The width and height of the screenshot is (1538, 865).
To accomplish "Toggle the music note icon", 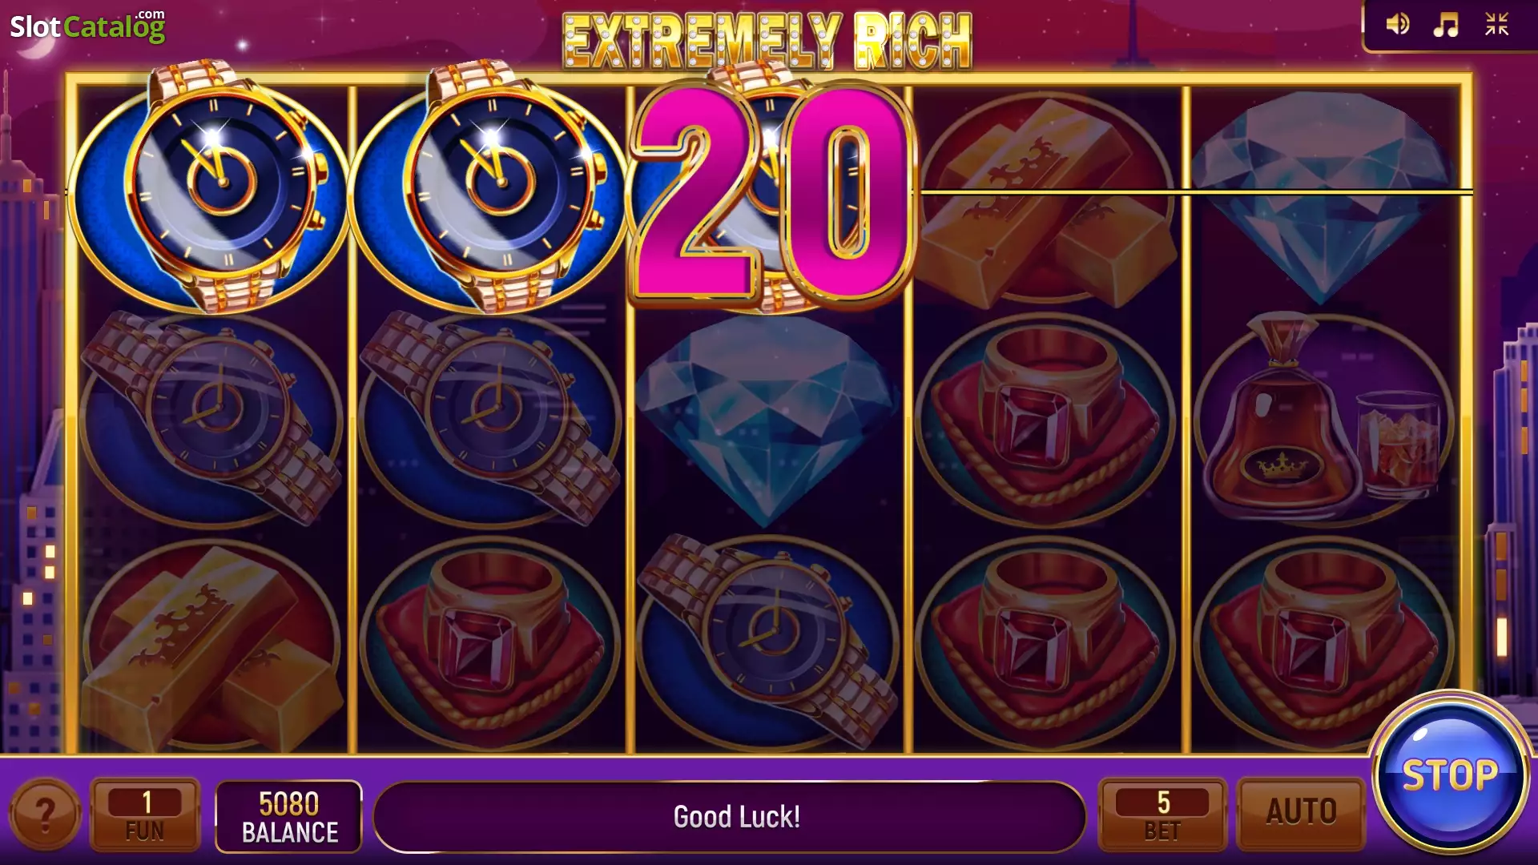I will coord(1446,25).
